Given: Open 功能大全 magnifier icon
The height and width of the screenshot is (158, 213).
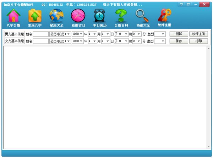Looking at the screenshot, I should [143, 17].
